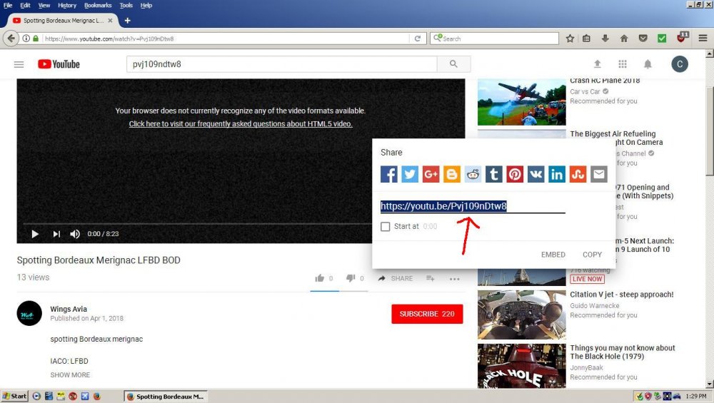714x403 pixels.
Task: Open the upload video icon
Action: click(x=598, y=64)
